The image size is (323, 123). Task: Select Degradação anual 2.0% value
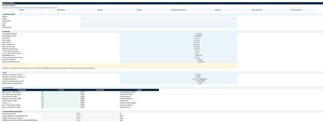[196, 55]
